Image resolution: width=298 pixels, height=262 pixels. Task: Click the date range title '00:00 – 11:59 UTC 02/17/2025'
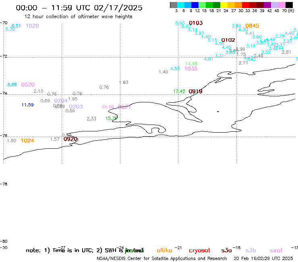79,8
